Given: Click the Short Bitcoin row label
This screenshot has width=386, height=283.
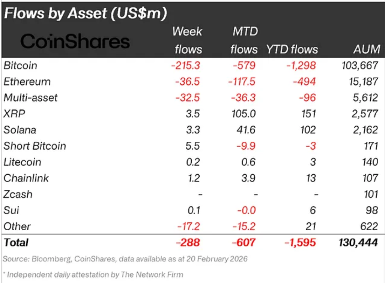Looking at the screenshot, I should click(35, 146).
